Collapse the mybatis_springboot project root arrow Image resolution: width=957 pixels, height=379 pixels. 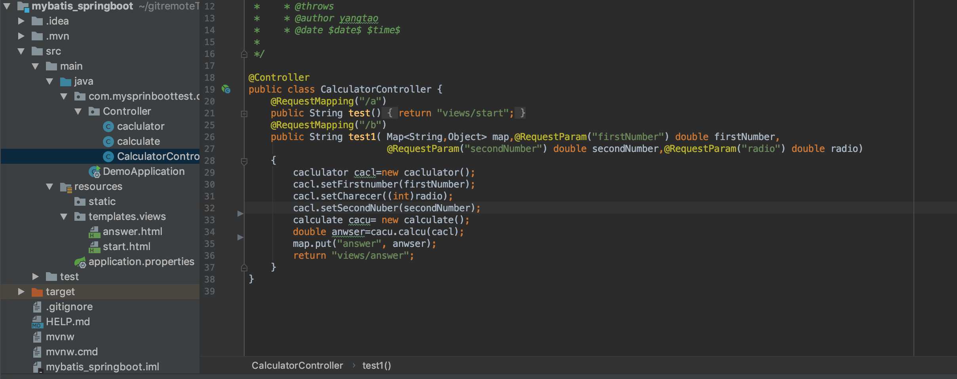(7, 6)
